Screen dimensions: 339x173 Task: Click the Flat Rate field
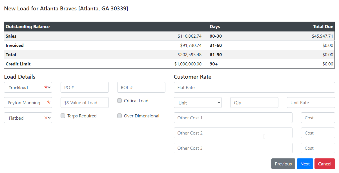coord(254,87)
